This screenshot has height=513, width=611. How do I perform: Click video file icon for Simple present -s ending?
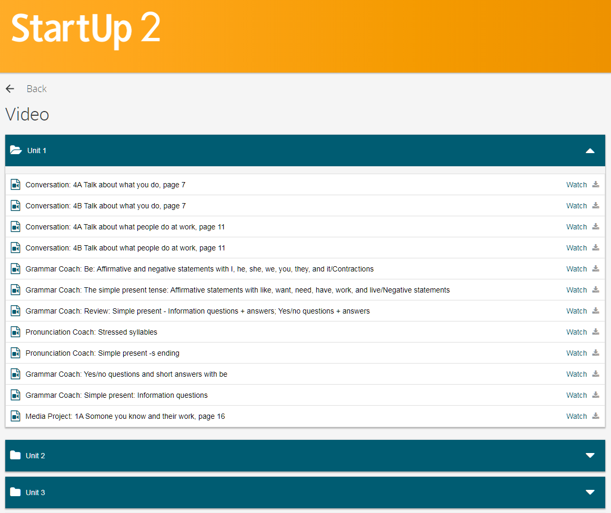(x=16, y=353)
